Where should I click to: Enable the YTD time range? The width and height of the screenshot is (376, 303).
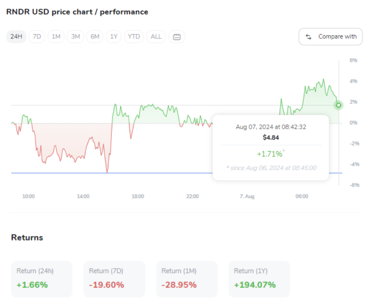(x=134, y=36)
